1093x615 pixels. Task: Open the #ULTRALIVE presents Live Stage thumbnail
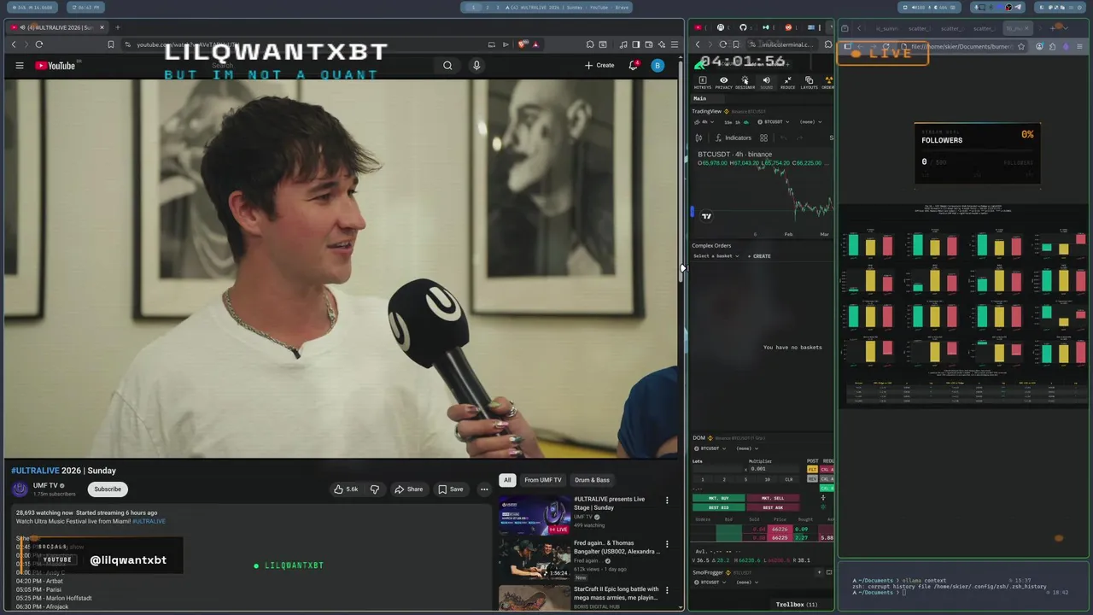point(535,515)
